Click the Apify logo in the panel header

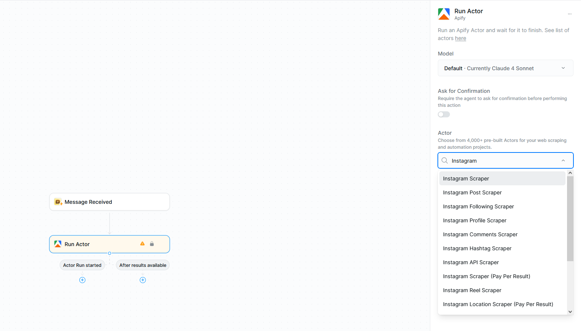point(443,14)
